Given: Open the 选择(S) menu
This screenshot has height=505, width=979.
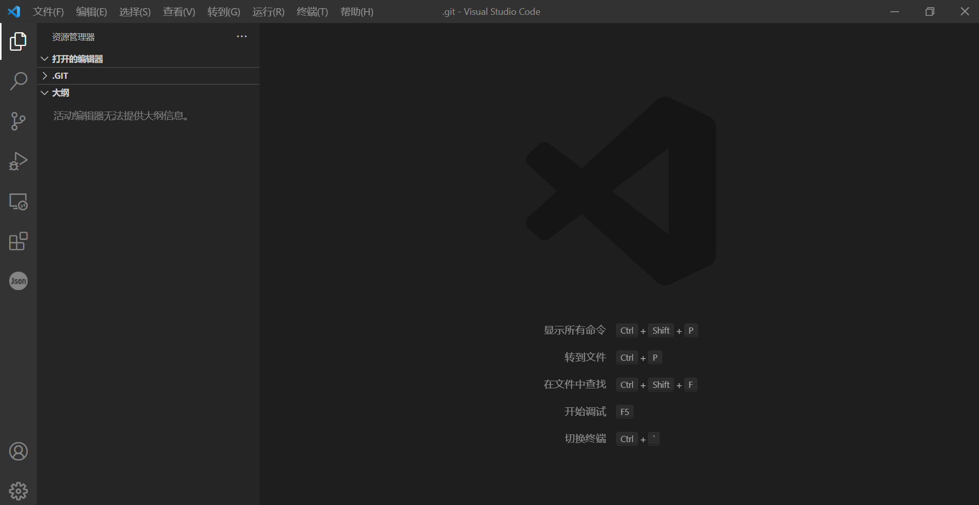Looking at the screenshot, I should coord(135,12).
